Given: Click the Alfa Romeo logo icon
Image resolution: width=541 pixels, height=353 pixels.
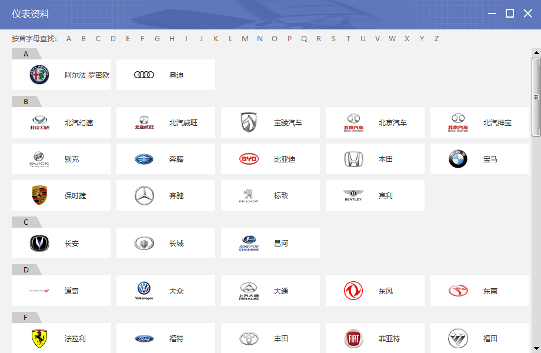Looking at the screenshot, I should click(39, 75).
